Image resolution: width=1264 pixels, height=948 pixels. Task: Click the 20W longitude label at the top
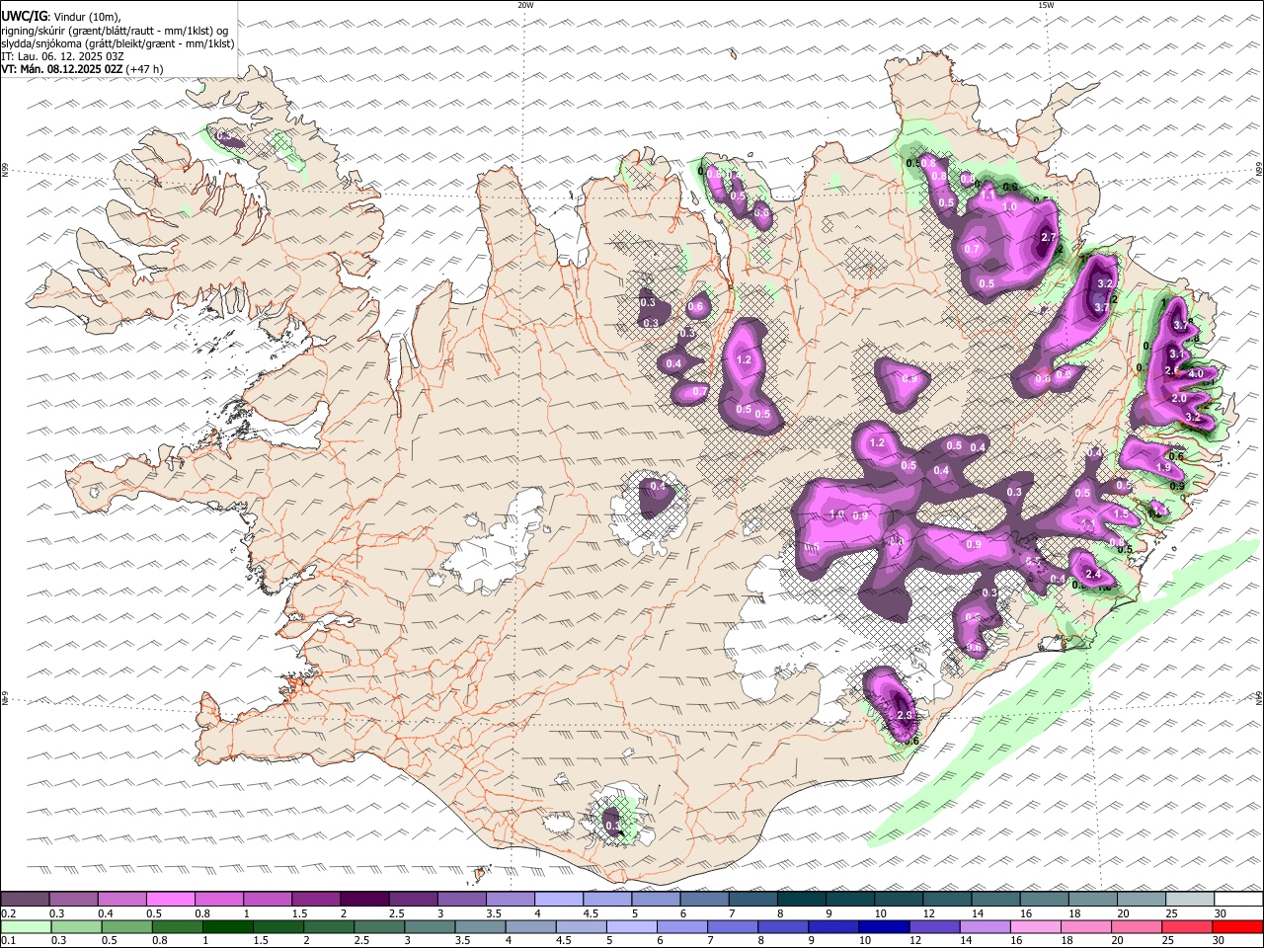click(x=525, y=5)
